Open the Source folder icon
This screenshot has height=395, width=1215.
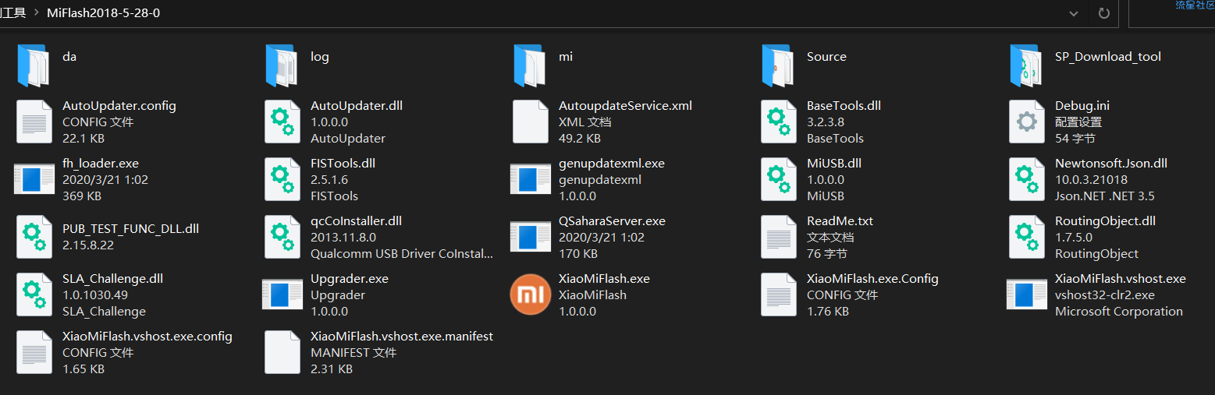[x=778, y=65]
